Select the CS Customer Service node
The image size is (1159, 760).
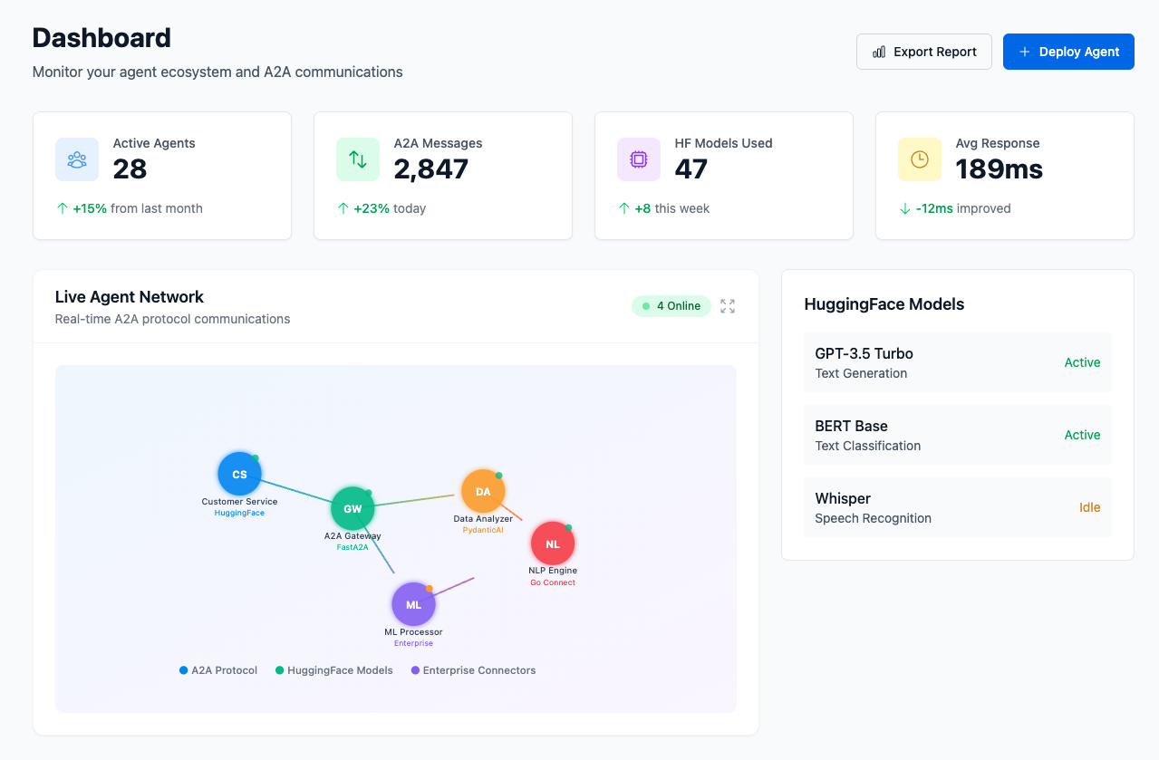[239, 474]
